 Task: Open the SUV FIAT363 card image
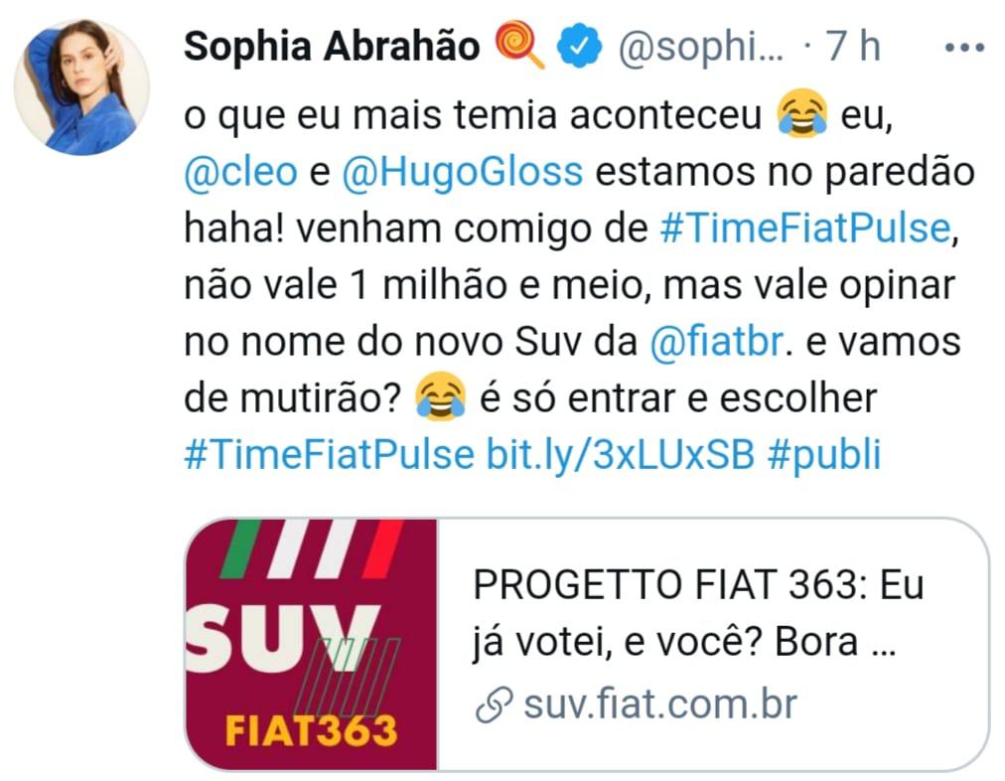point(311,644)
